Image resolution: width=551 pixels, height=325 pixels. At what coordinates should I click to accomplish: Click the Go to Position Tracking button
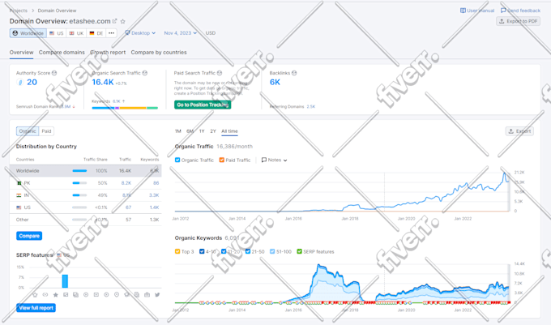tap(203, 105)
